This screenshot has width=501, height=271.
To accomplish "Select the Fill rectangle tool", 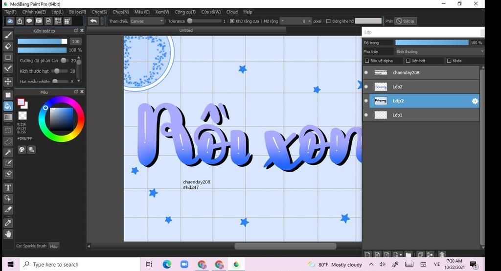I will pyautogui.click(x=8, y=95).
